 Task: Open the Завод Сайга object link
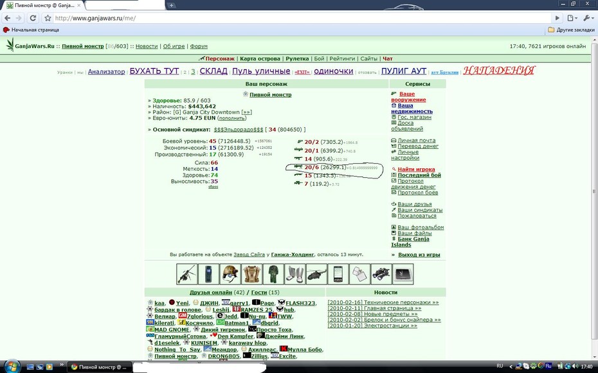coord(249,254)
